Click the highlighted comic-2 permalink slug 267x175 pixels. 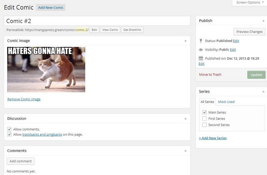(x=81, y=30)
